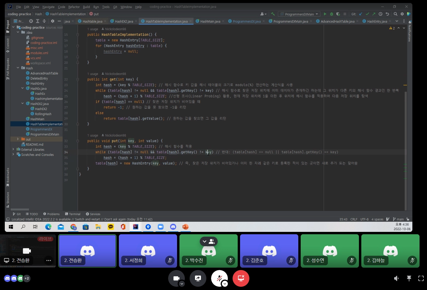Open Search Everywhere magnifier icon
Viewport: 427px width, 290px height.
pyautogui.click(x=395, y=14)
